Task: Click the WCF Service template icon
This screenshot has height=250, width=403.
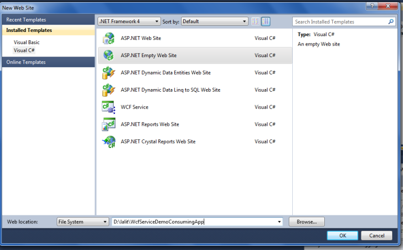Action: 109,107
